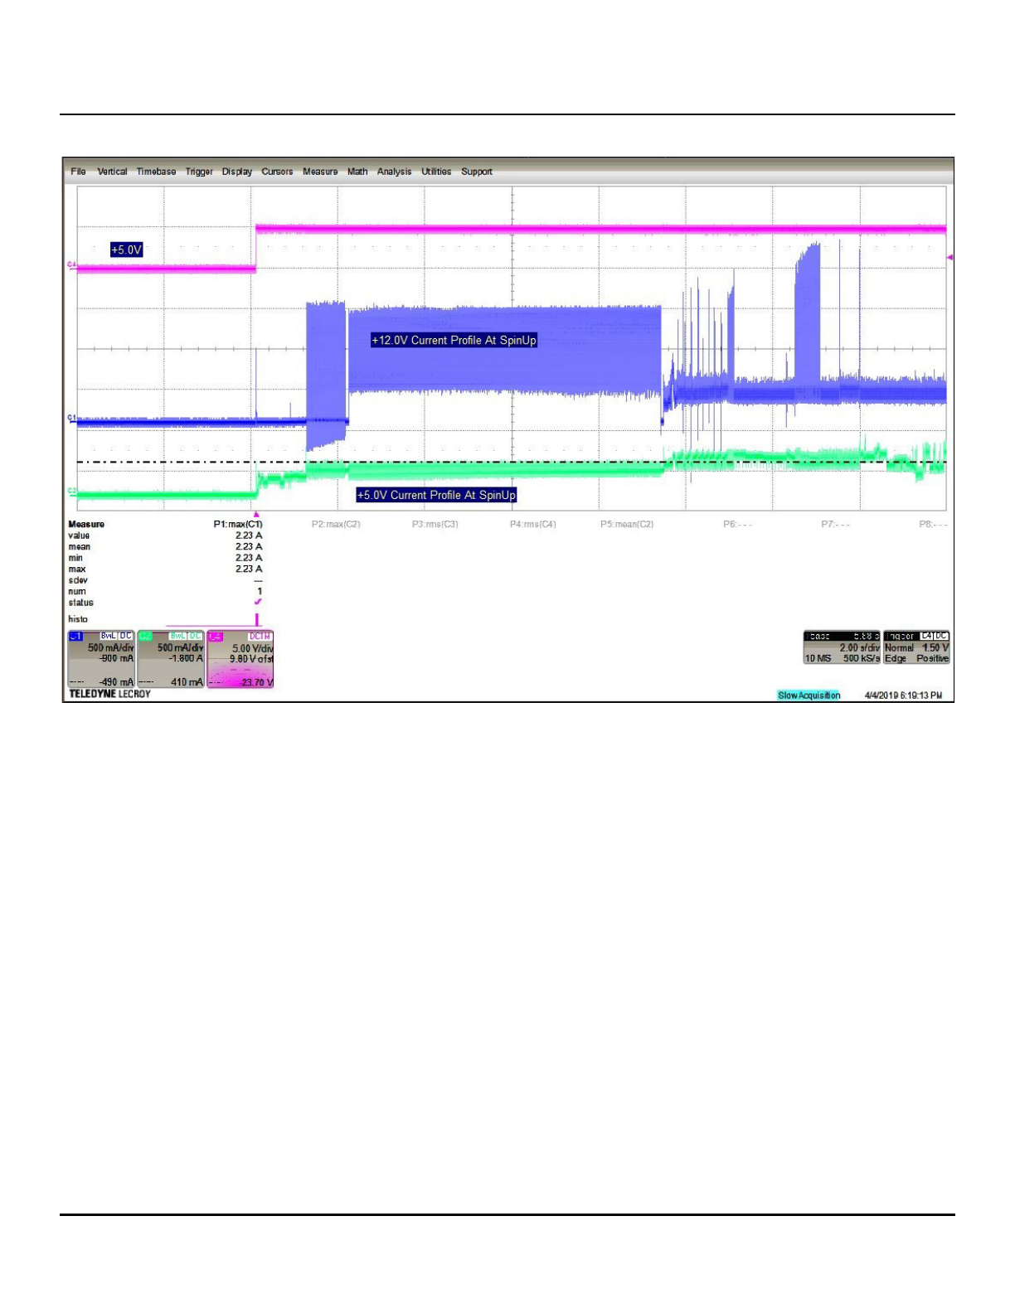The height and width of the screenshot is (1313, 1015).
Task: Open the magenta C4 channel descriptor box
Action: (x=240, y=659)
